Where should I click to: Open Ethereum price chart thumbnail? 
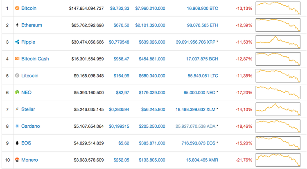click(x=278, y=25)
